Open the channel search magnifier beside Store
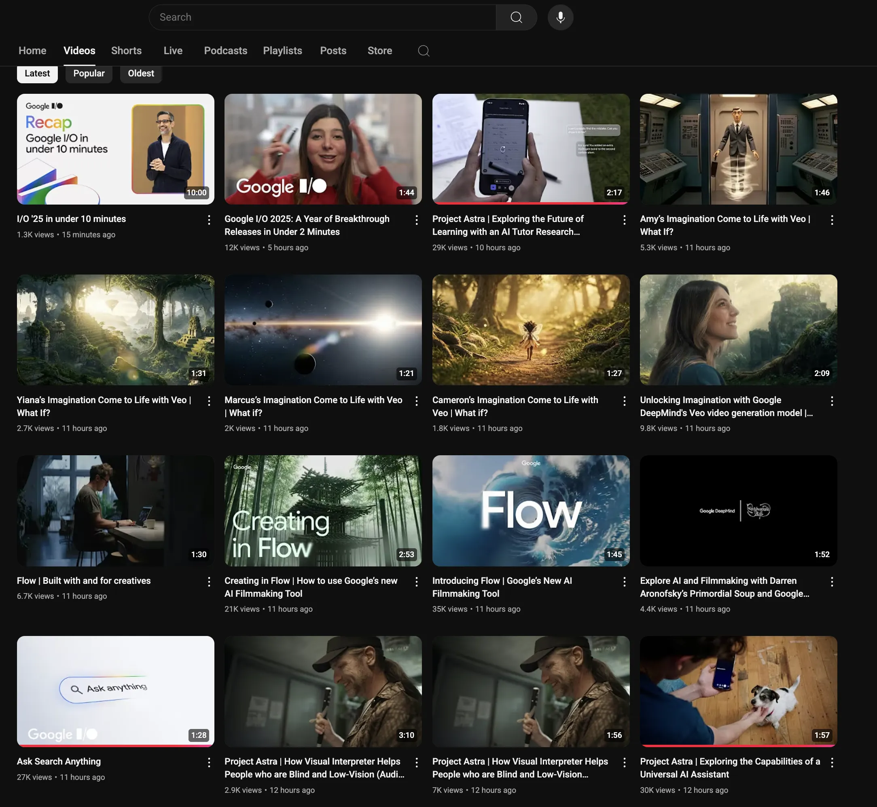 click(424, 51)
